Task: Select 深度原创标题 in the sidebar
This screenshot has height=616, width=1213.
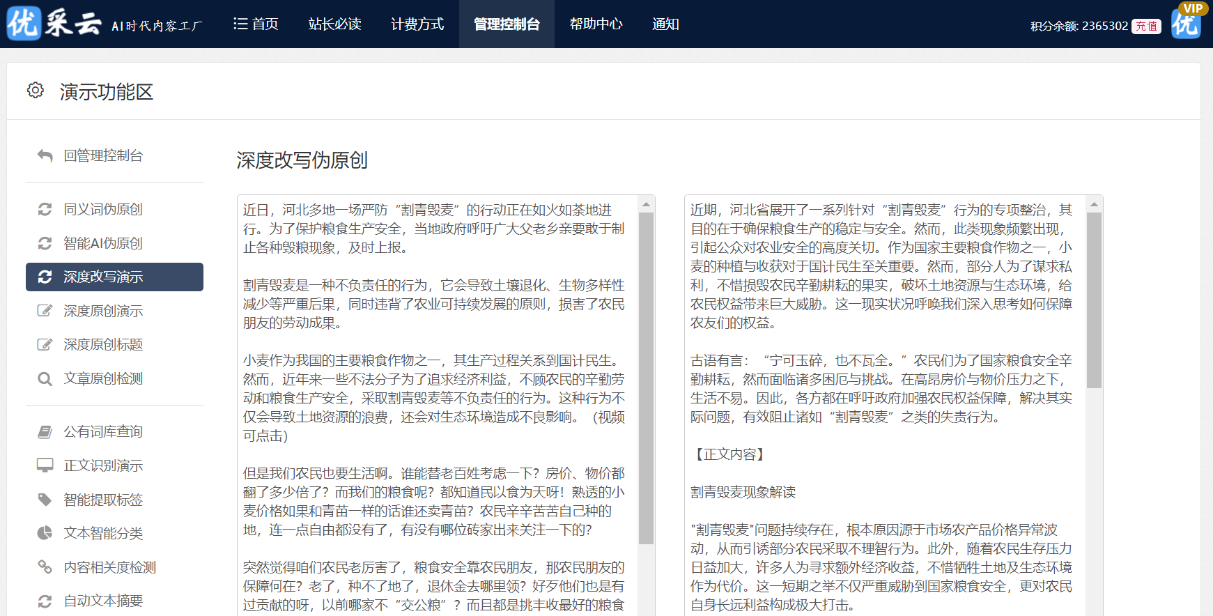Action: coord(103,345)
